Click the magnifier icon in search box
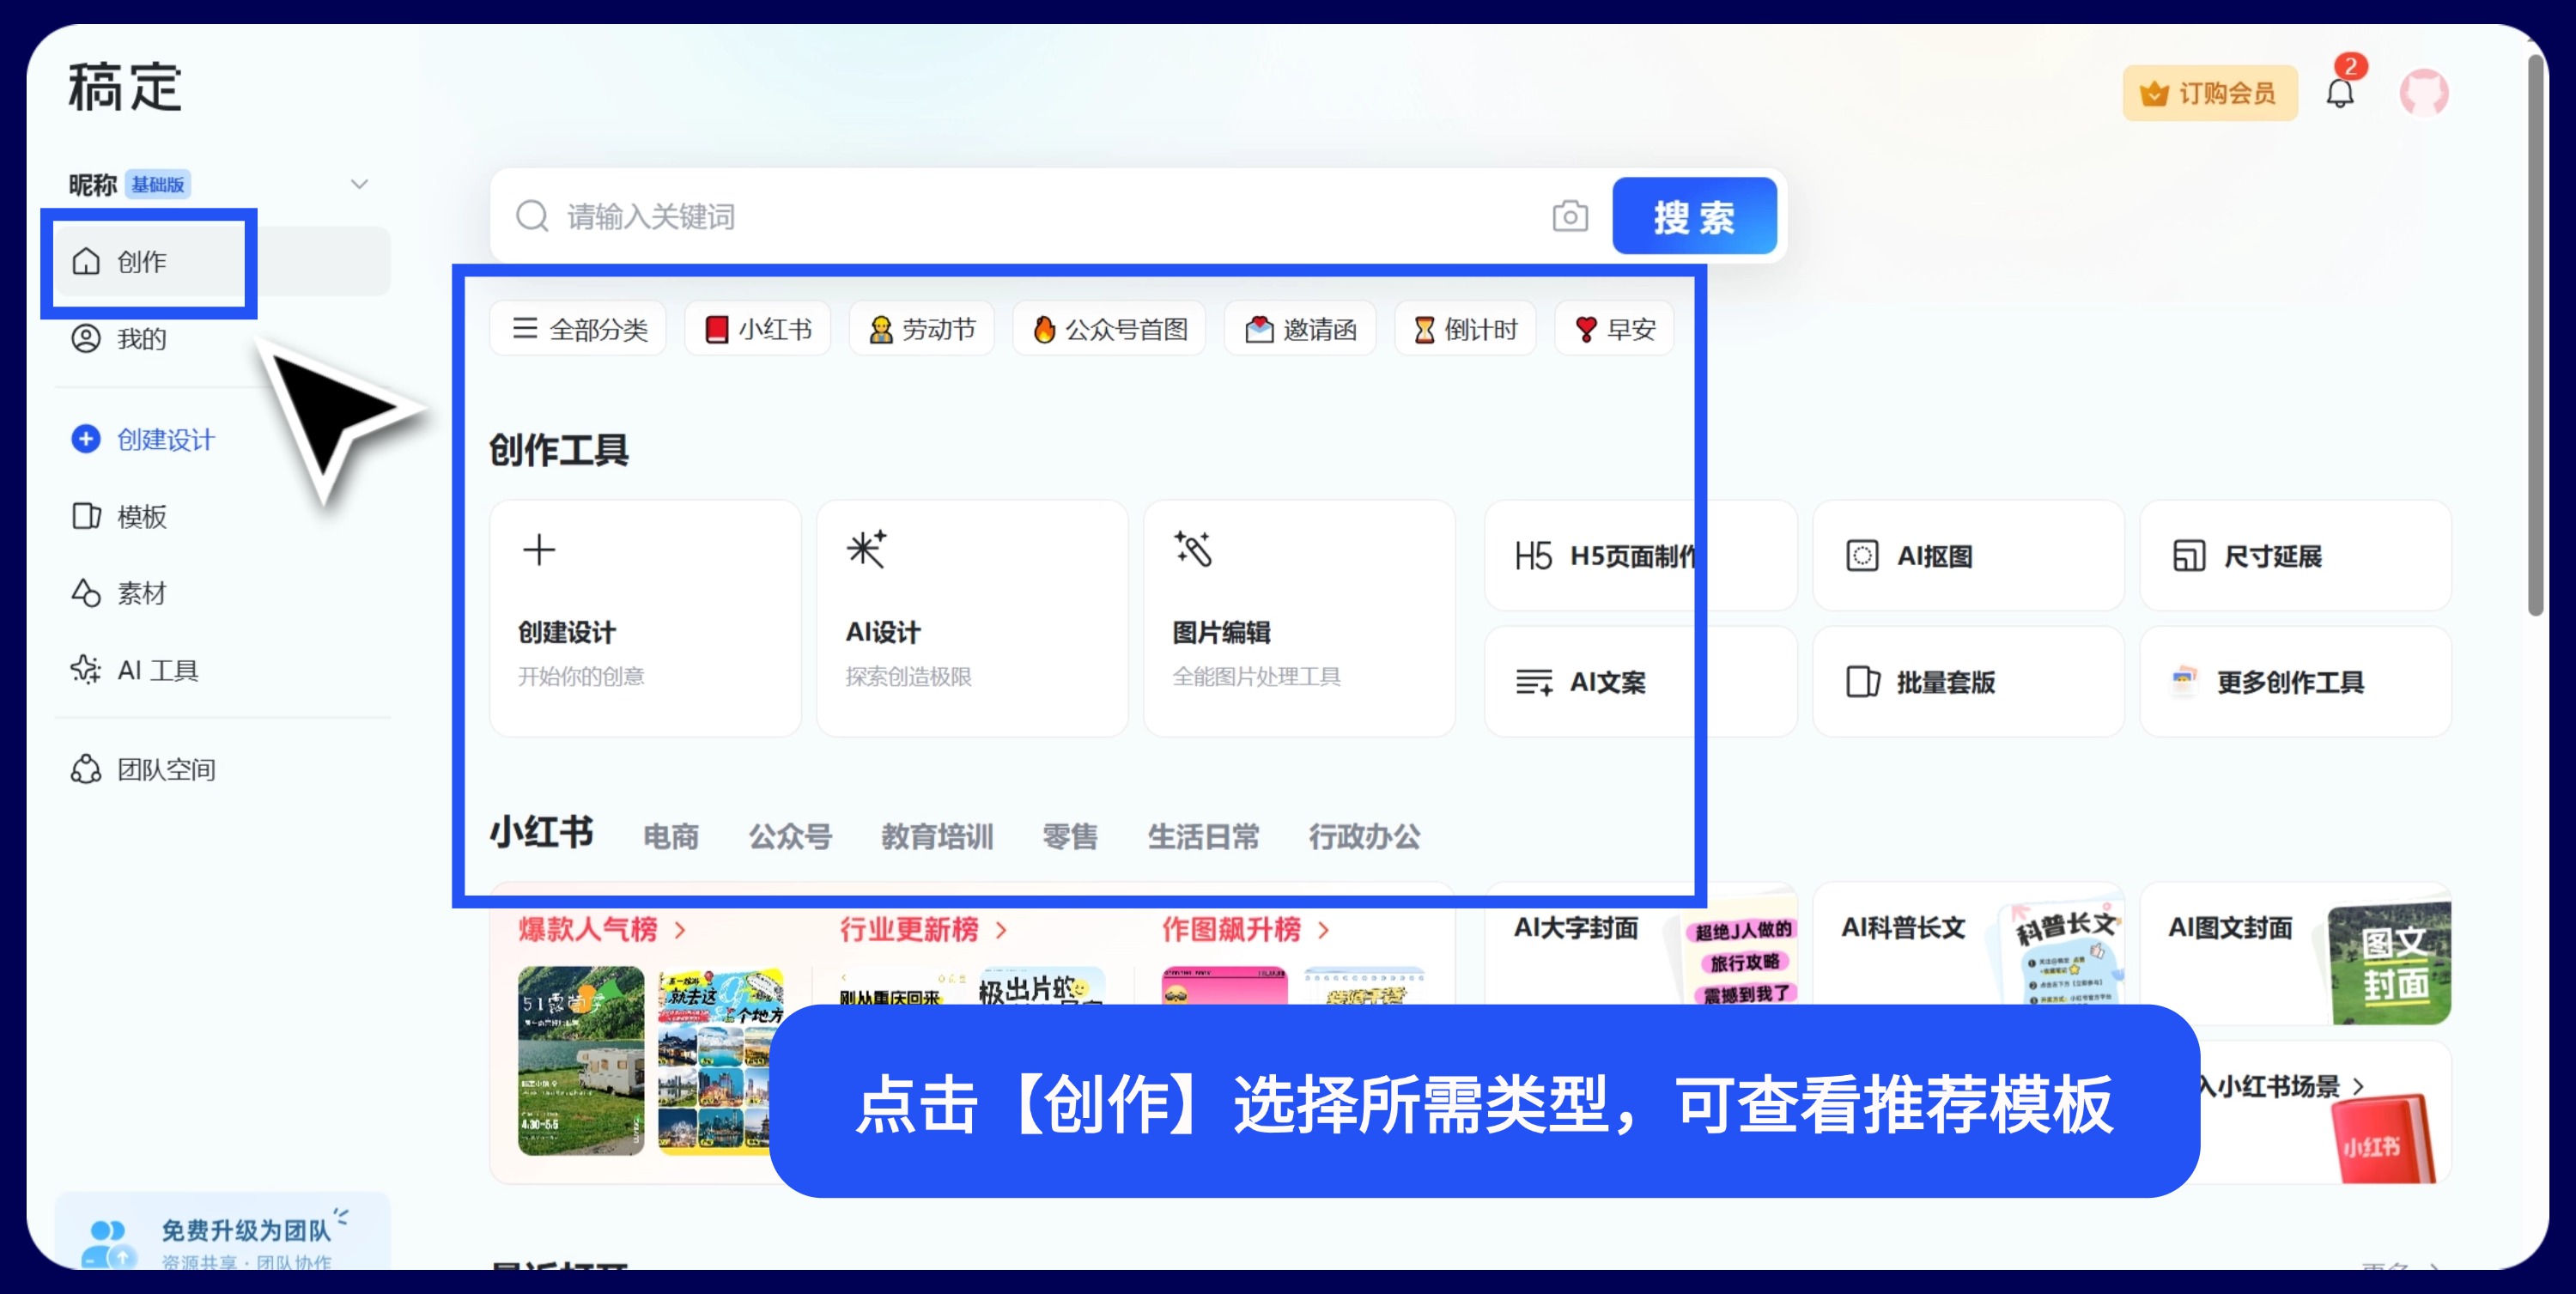The width and height of the screenshot is (2576, 1294). click(532, 216)
